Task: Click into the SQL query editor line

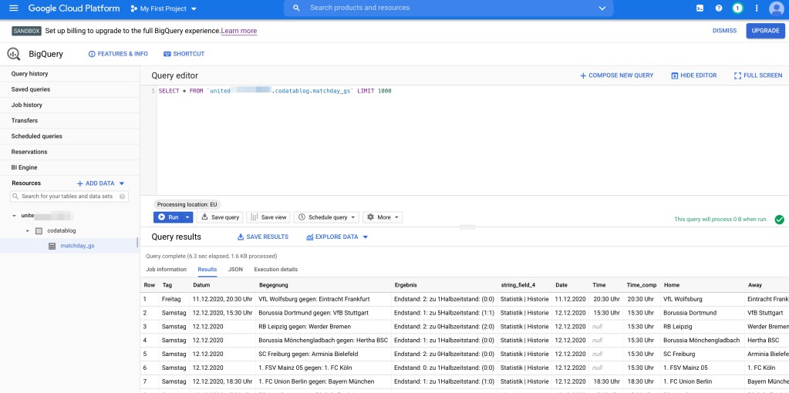Action: click(x=275, y=91)
